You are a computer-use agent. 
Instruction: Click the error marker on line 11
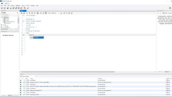pyautogui.click(x=24, y=35)
